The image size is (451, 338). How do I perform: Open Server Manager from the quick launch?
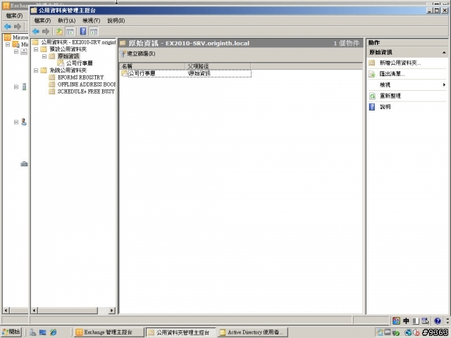33,332
